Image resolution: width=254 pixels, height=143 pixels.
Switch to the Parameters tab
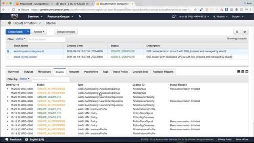91,71
